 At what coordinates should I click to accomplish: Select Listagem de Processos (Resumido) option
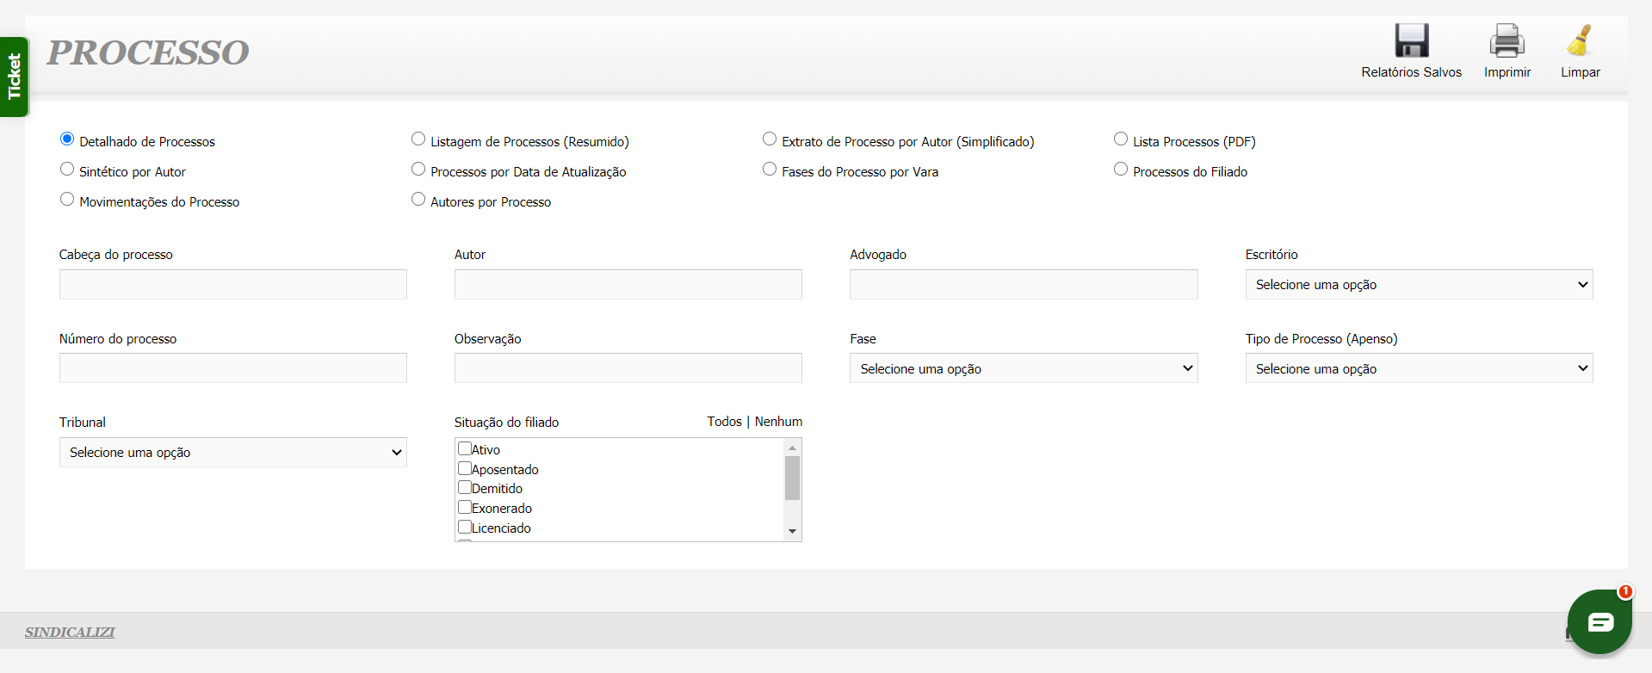(418, 139)
